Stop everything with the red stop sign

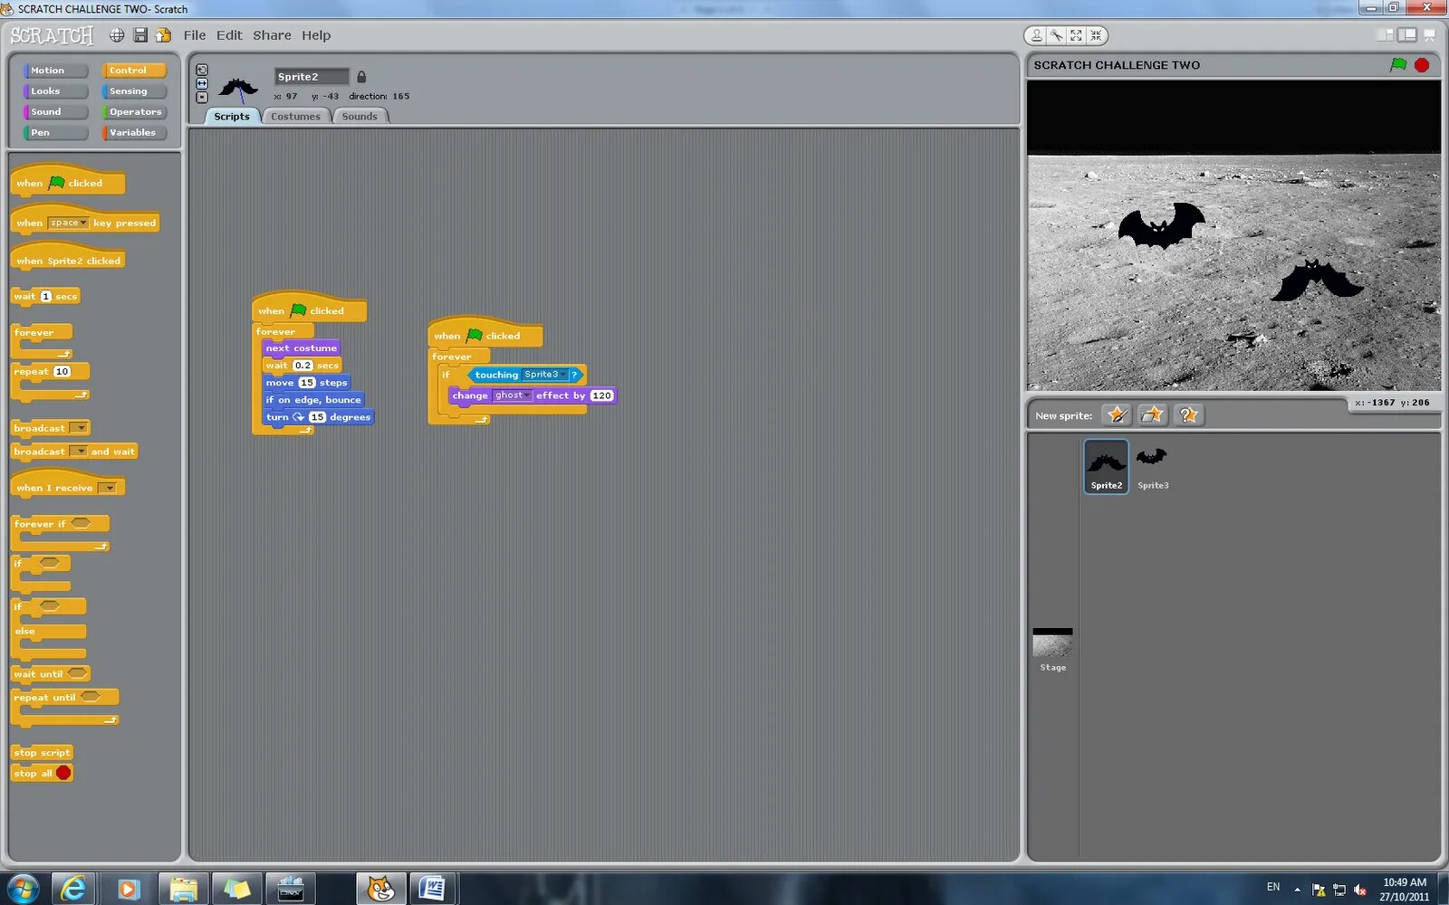coord(1422,65)
